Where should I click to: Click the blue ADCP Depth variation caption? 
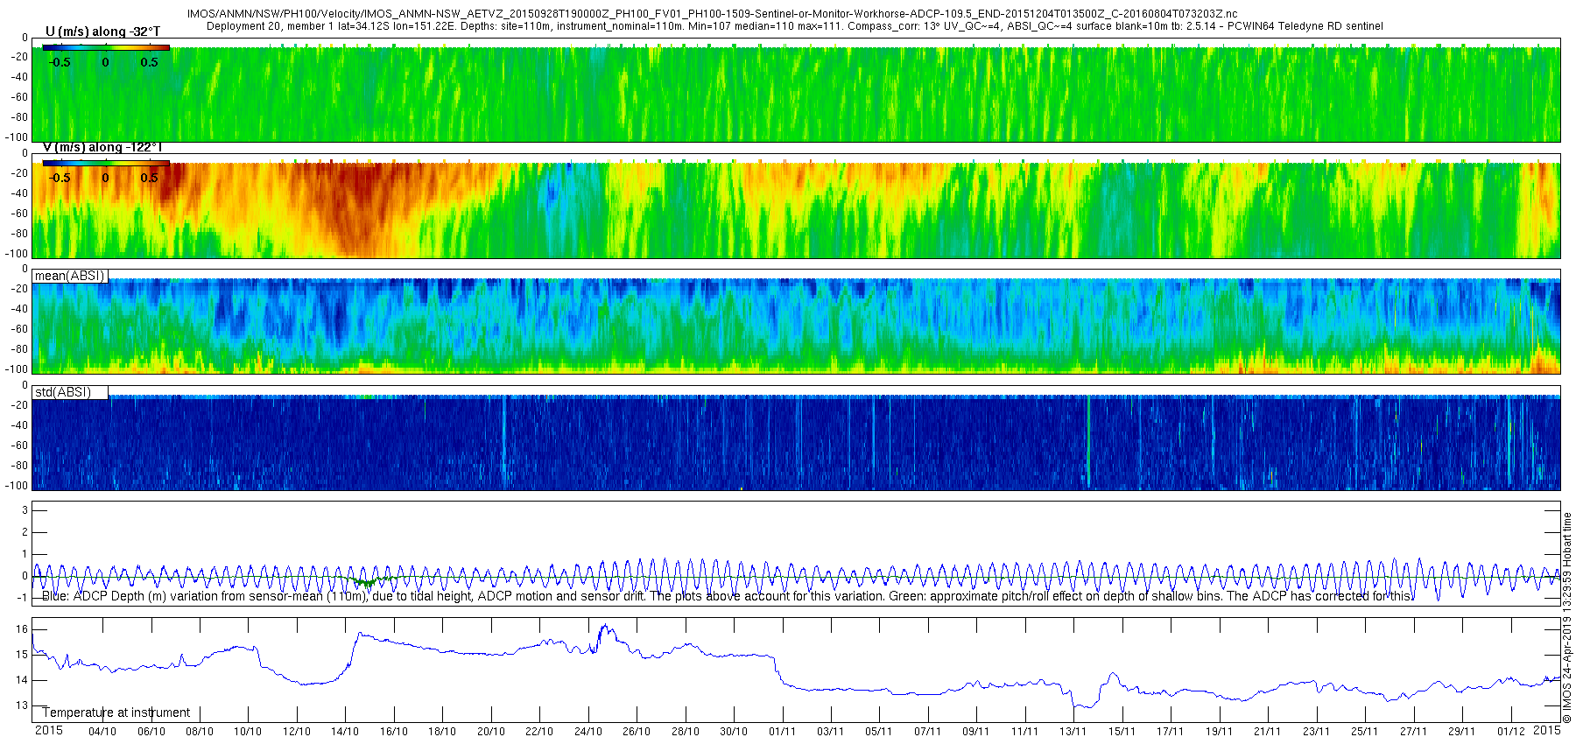coord(728,596)
